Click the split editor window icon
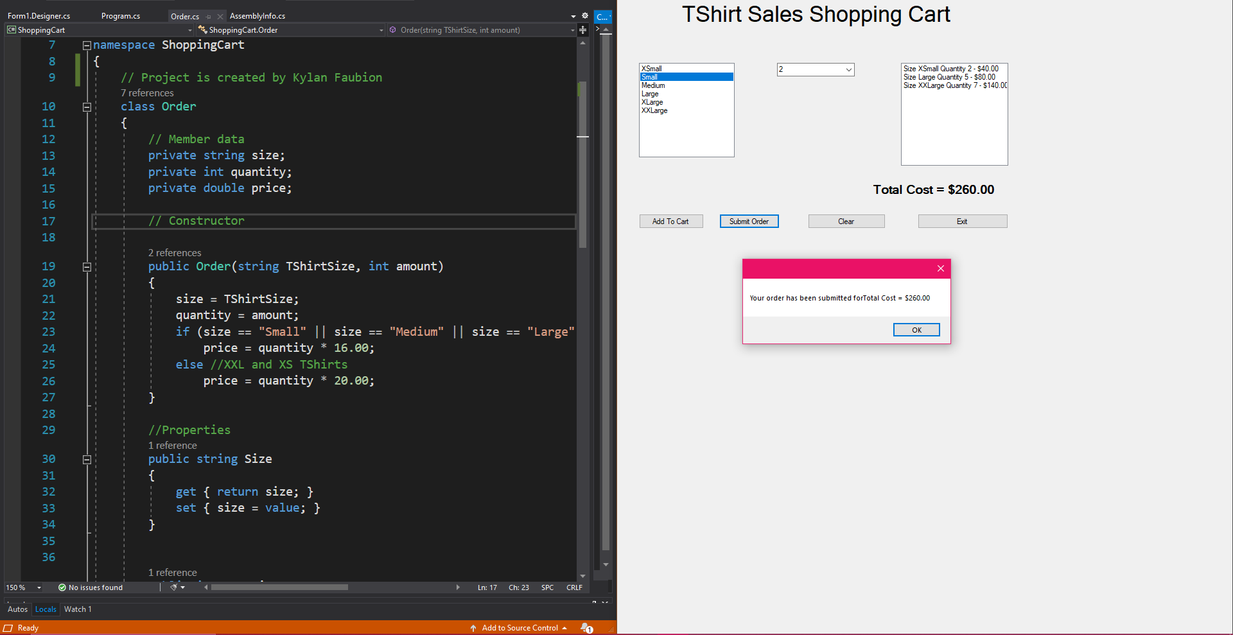The image size is (1233, 635). coord(582,30)
